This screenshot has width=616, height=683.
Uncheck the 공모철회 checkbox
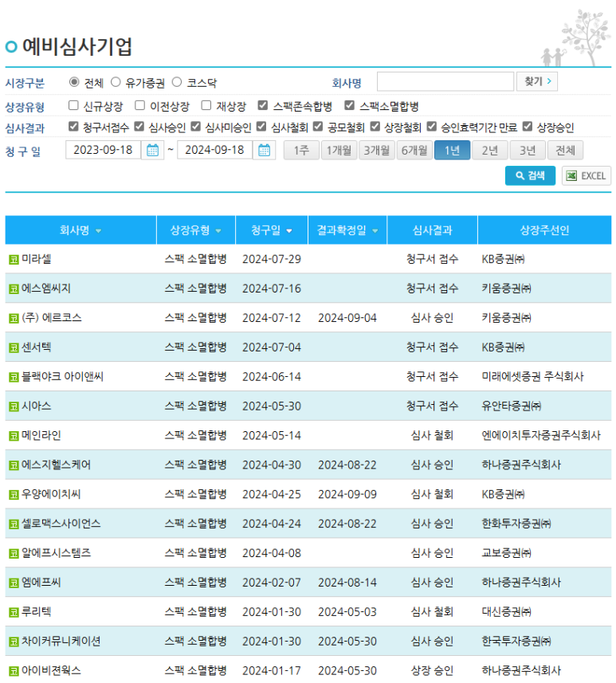click(318, 127)
